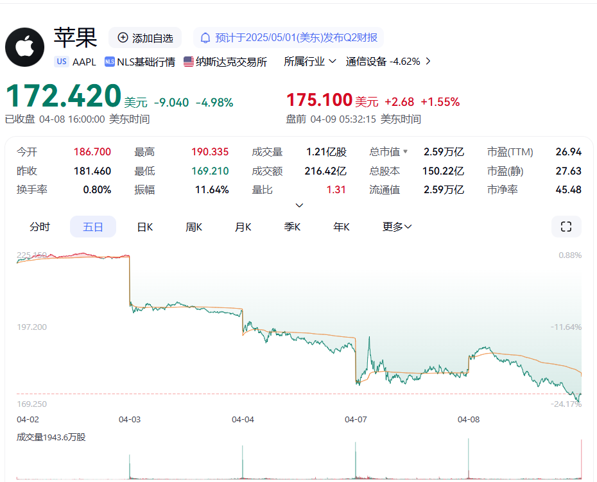The width and height of the screenshot is (597, 482).
Task: Switch to the 日K chart tab
Action: click(x=145, y=227)
